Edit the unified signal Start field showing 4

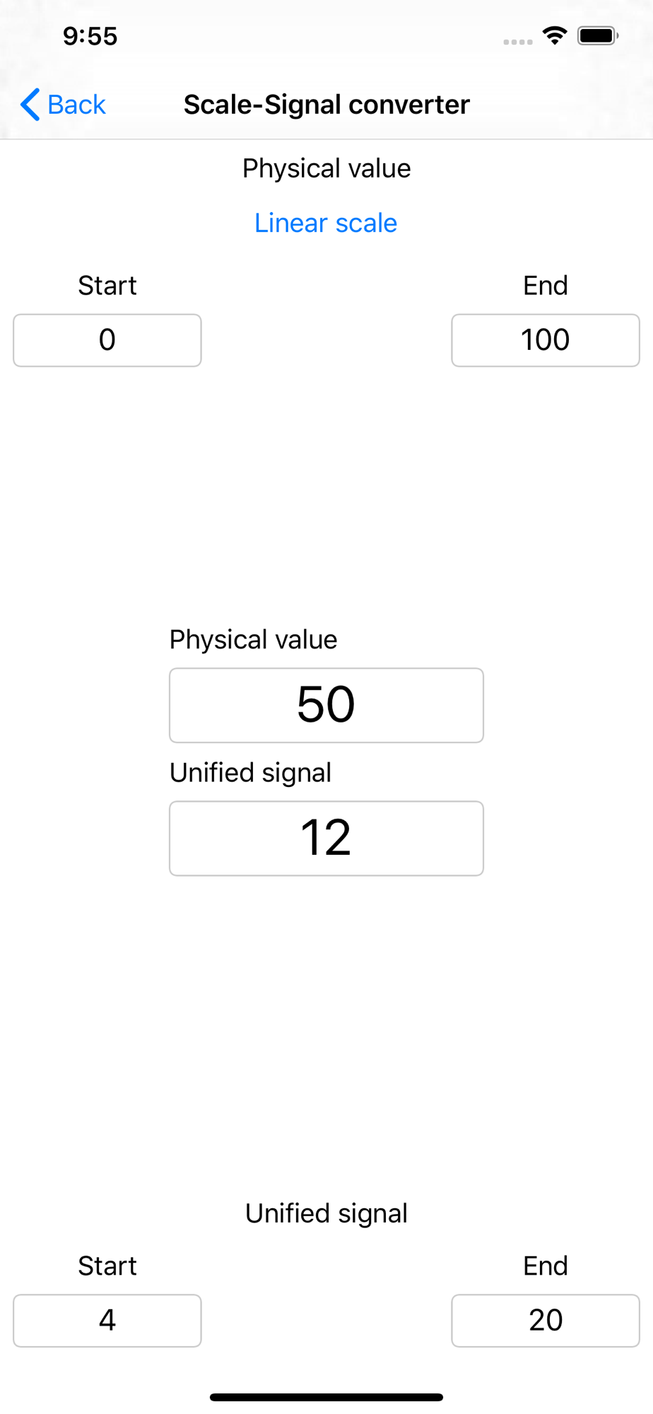tap(107, 1320)
